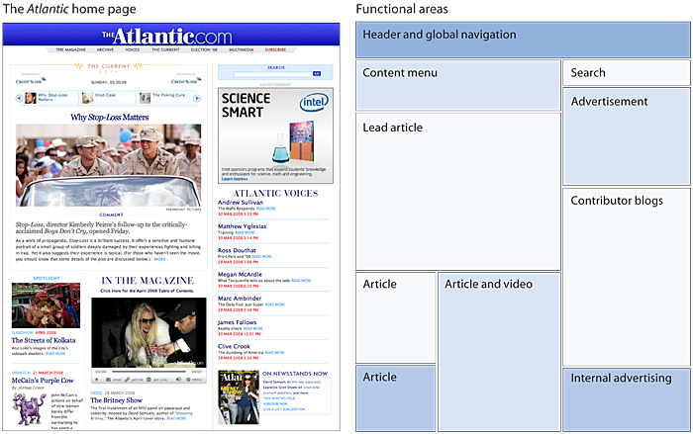Click the red Subscribe navigation link
This screenshot has height=434, width=693.
[275, 48]
